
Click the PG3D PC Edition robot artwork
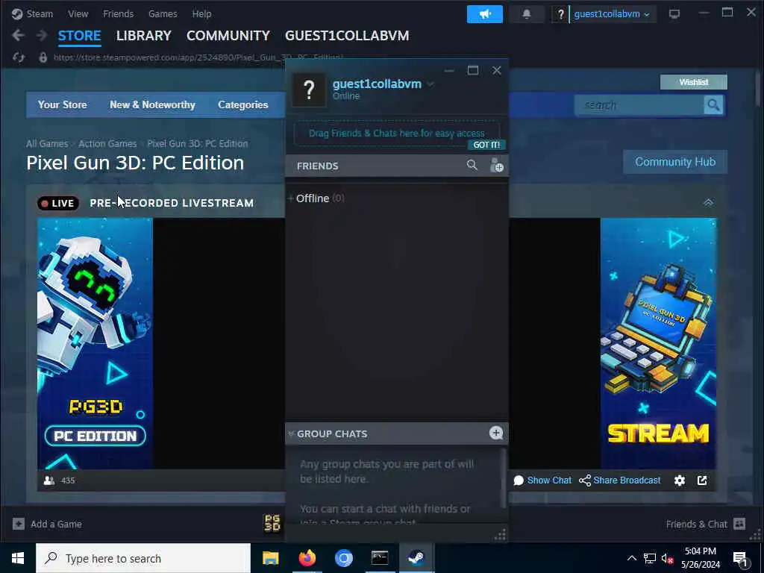coord(95,343)
